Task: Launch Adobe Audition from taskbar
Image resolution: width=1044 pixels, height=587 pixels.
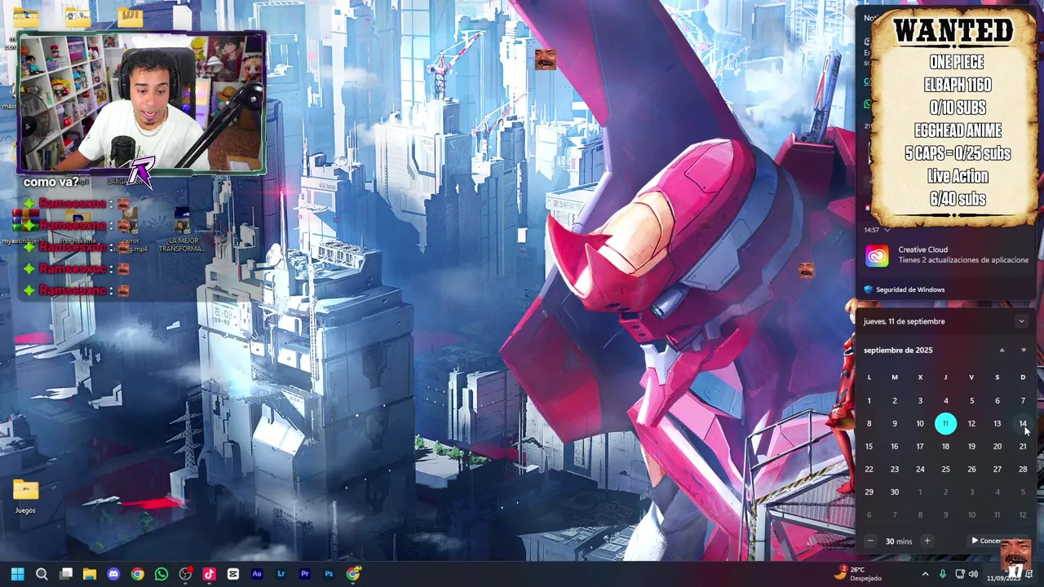Action: pyautogui.click(x=257, y=574)
